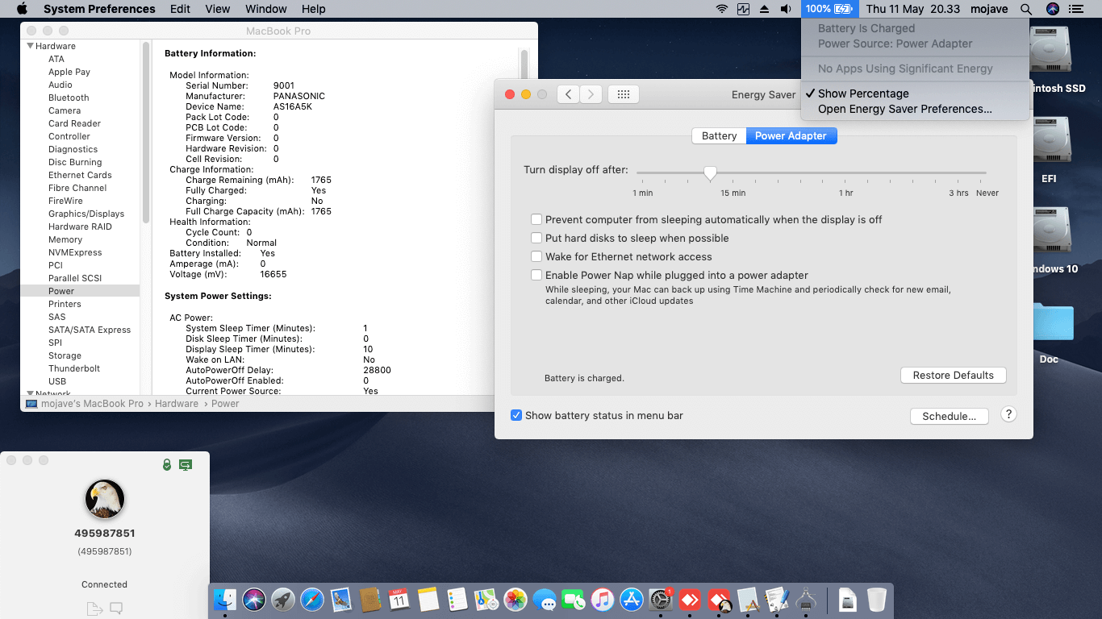Open the Wi-Fi menu bar icon
This screenshot has width=1102, height=619.
coord(722,9)
